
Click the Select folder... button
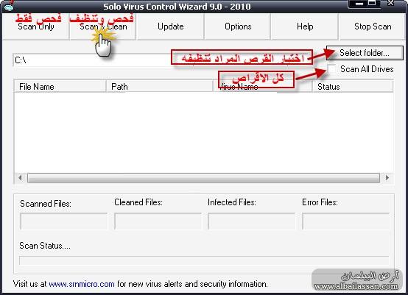click(x=365, y=53)
